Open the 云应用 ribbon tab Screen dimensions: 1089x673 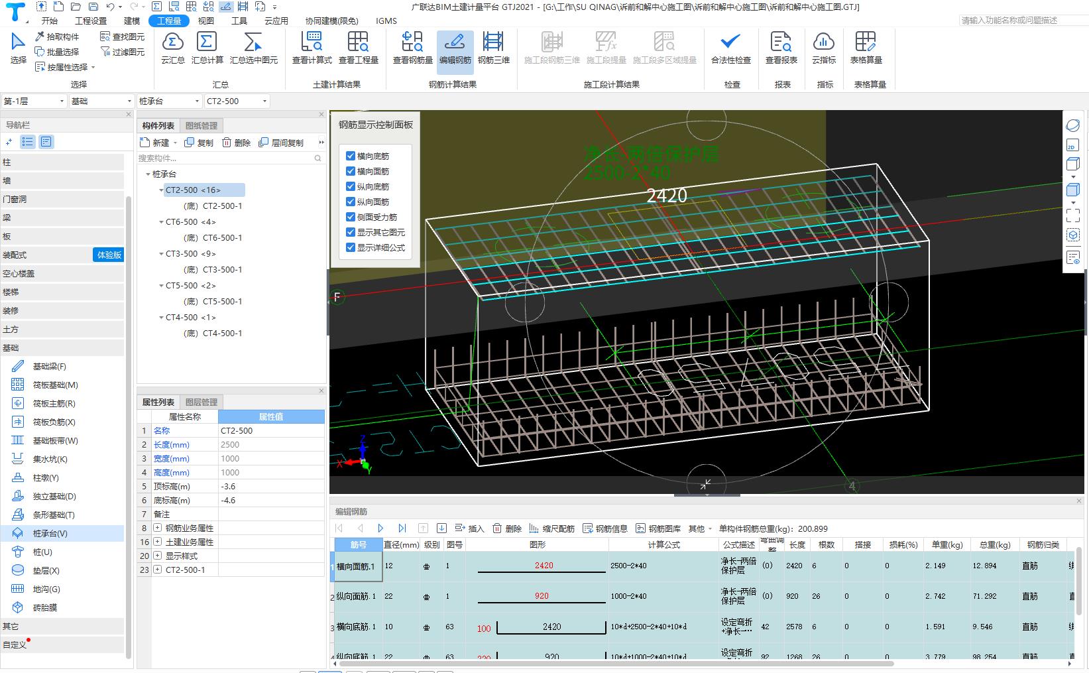click(276, 21)
